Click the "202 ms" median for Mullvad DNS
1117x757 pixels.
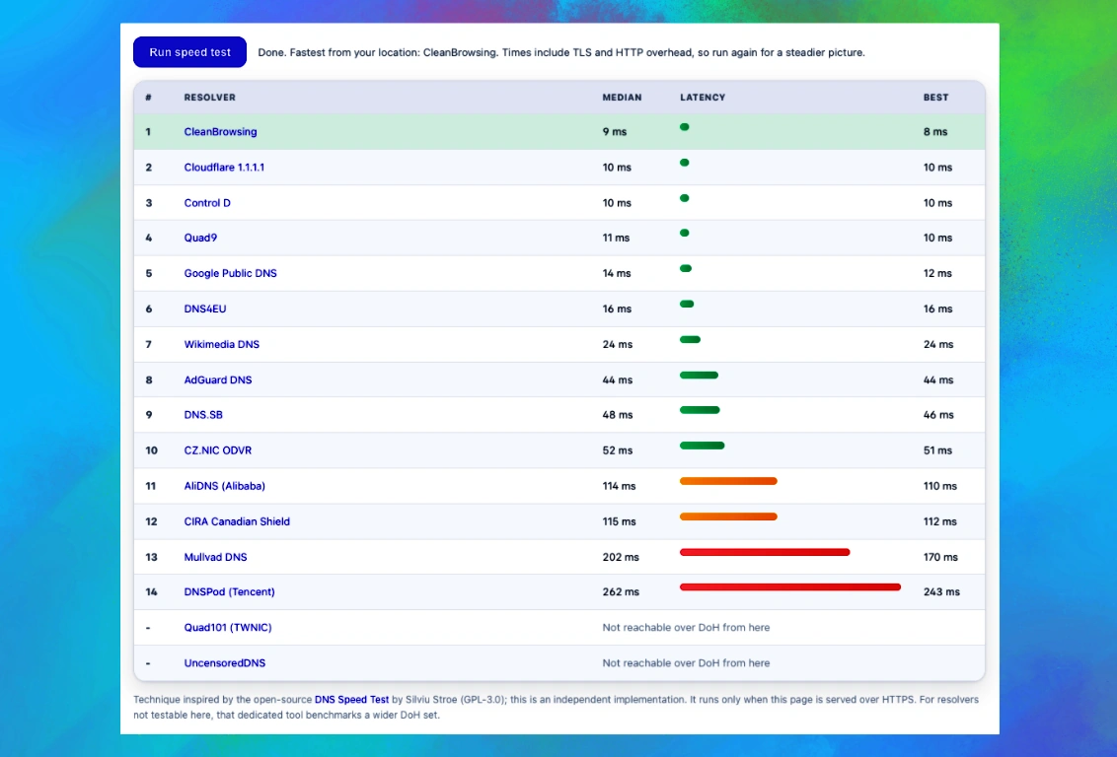[621, 557]
